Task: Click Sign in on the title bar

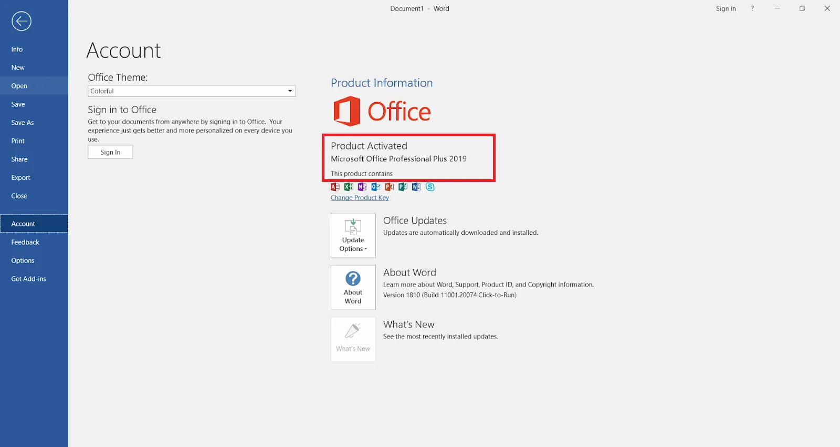Action: pyautogui.click(x=726, y=9)
